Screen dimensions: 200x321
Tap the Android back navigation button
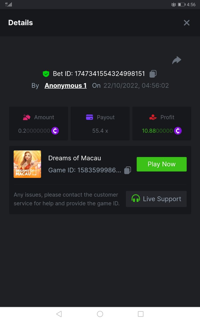point(59,314)
